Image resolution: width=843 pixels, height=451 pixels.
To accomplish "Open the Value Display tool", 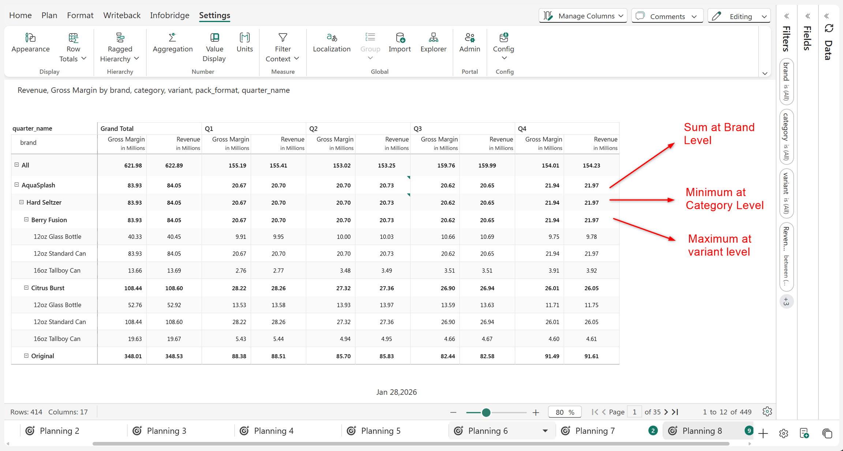I will (x=214, y=48).
